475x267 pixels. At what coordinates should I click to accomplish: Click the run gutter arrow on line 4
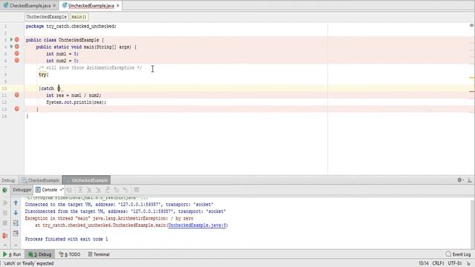[x=12, y=47]
